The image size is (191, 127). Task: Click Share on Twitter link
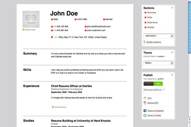point(154,115)
